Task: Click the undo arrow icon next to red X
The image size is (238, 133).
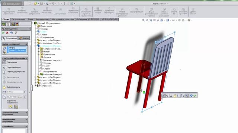Action: point(12,33)
